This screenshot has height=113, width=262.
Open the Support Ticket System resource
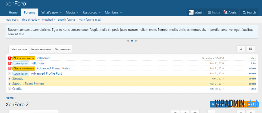click(28, 84)
